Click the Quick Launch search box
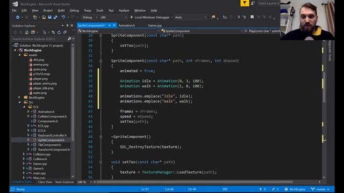The width and height of the screenshot is (344, 193). click(x=269, y=3)
